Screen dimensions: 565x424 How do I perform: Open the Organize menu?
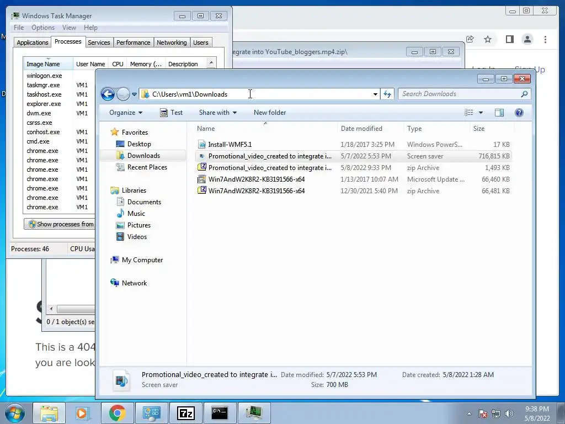[126, 113]
